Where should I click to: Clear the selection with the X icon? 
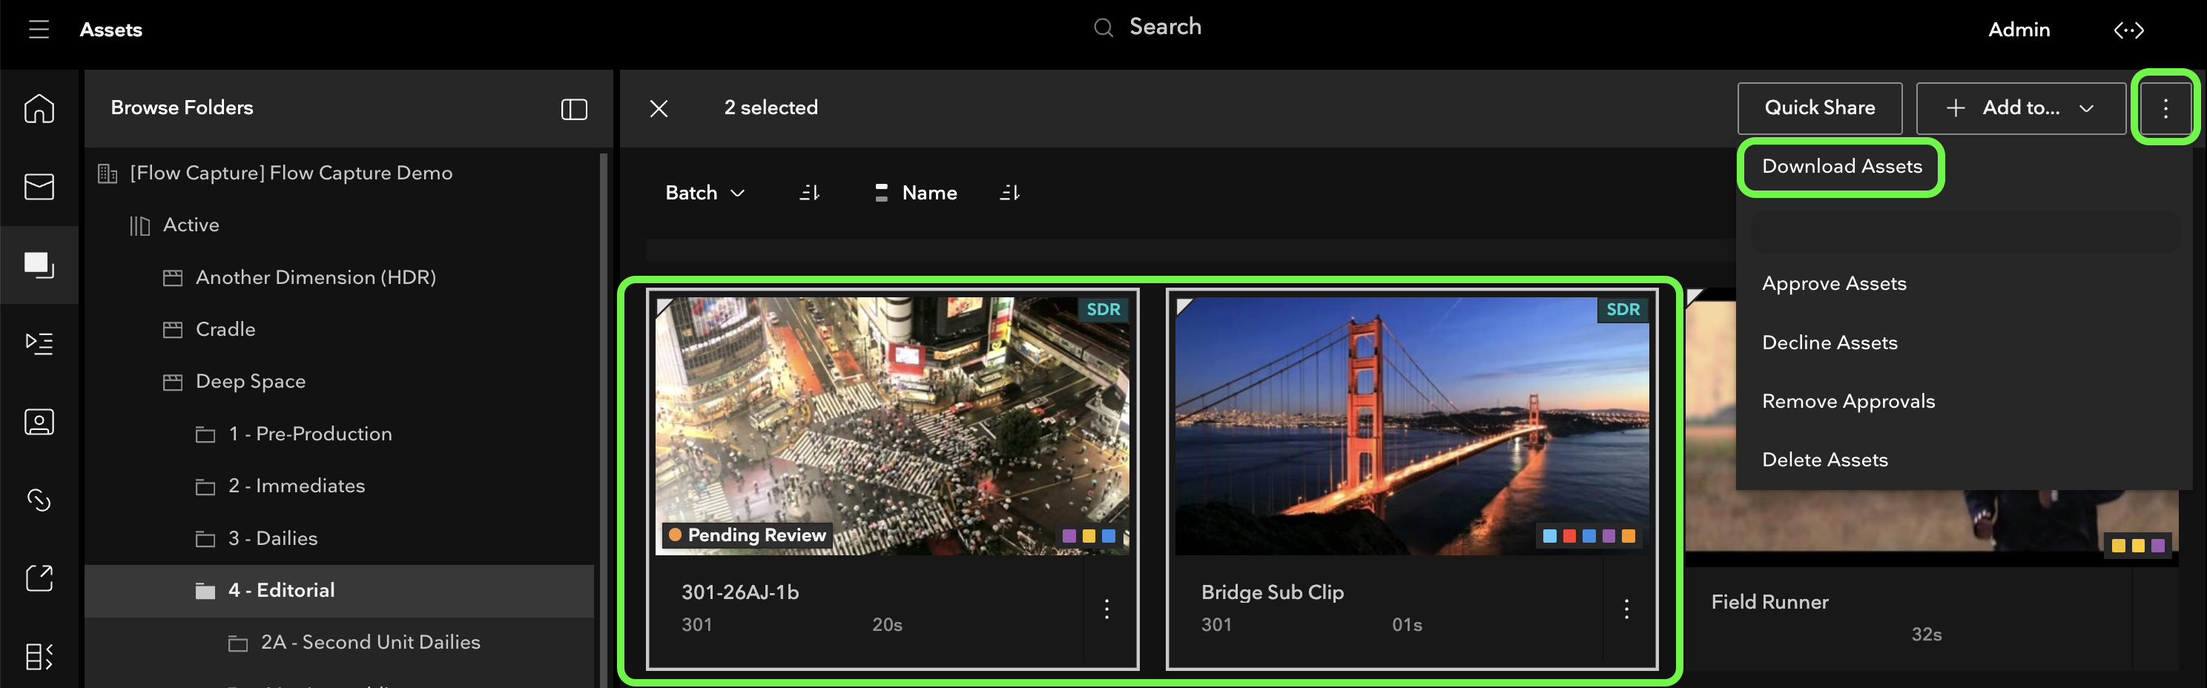(659, 109)
